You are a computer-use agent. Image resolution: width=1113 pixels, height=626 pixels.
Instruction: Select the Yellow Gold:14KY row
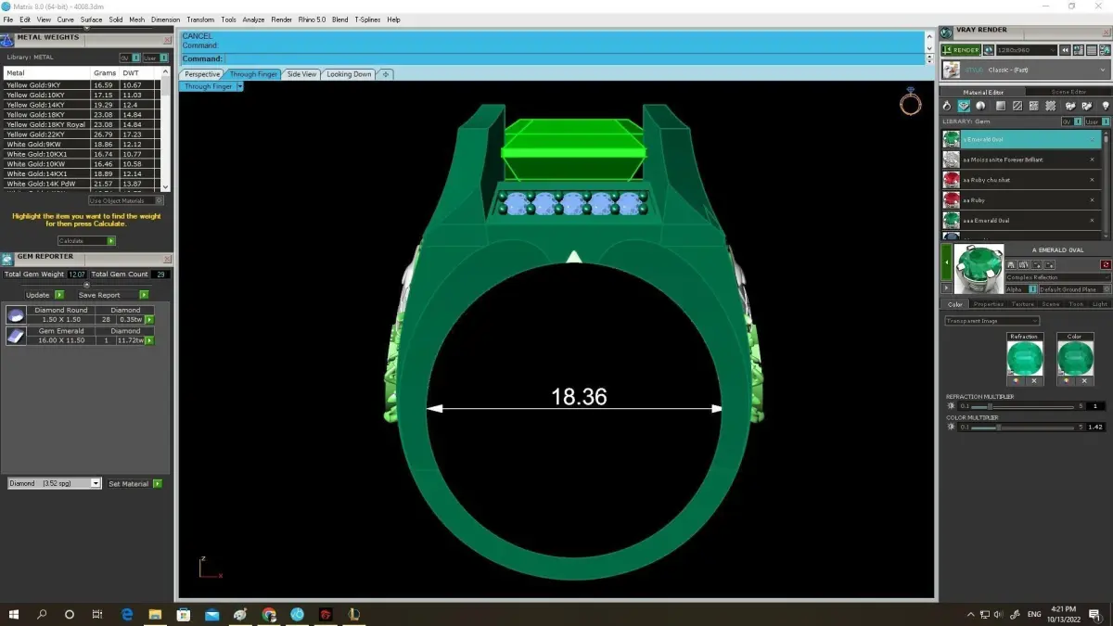82,105
